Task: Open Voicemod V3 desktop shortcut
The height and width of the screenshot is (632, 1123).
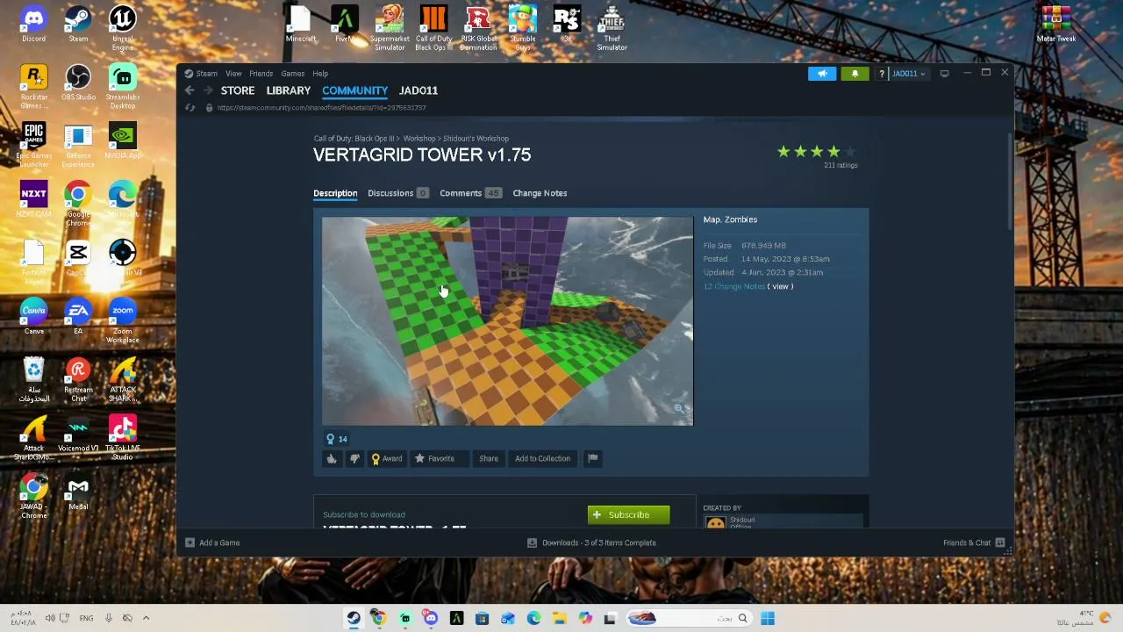Action: tap(78, 434)
